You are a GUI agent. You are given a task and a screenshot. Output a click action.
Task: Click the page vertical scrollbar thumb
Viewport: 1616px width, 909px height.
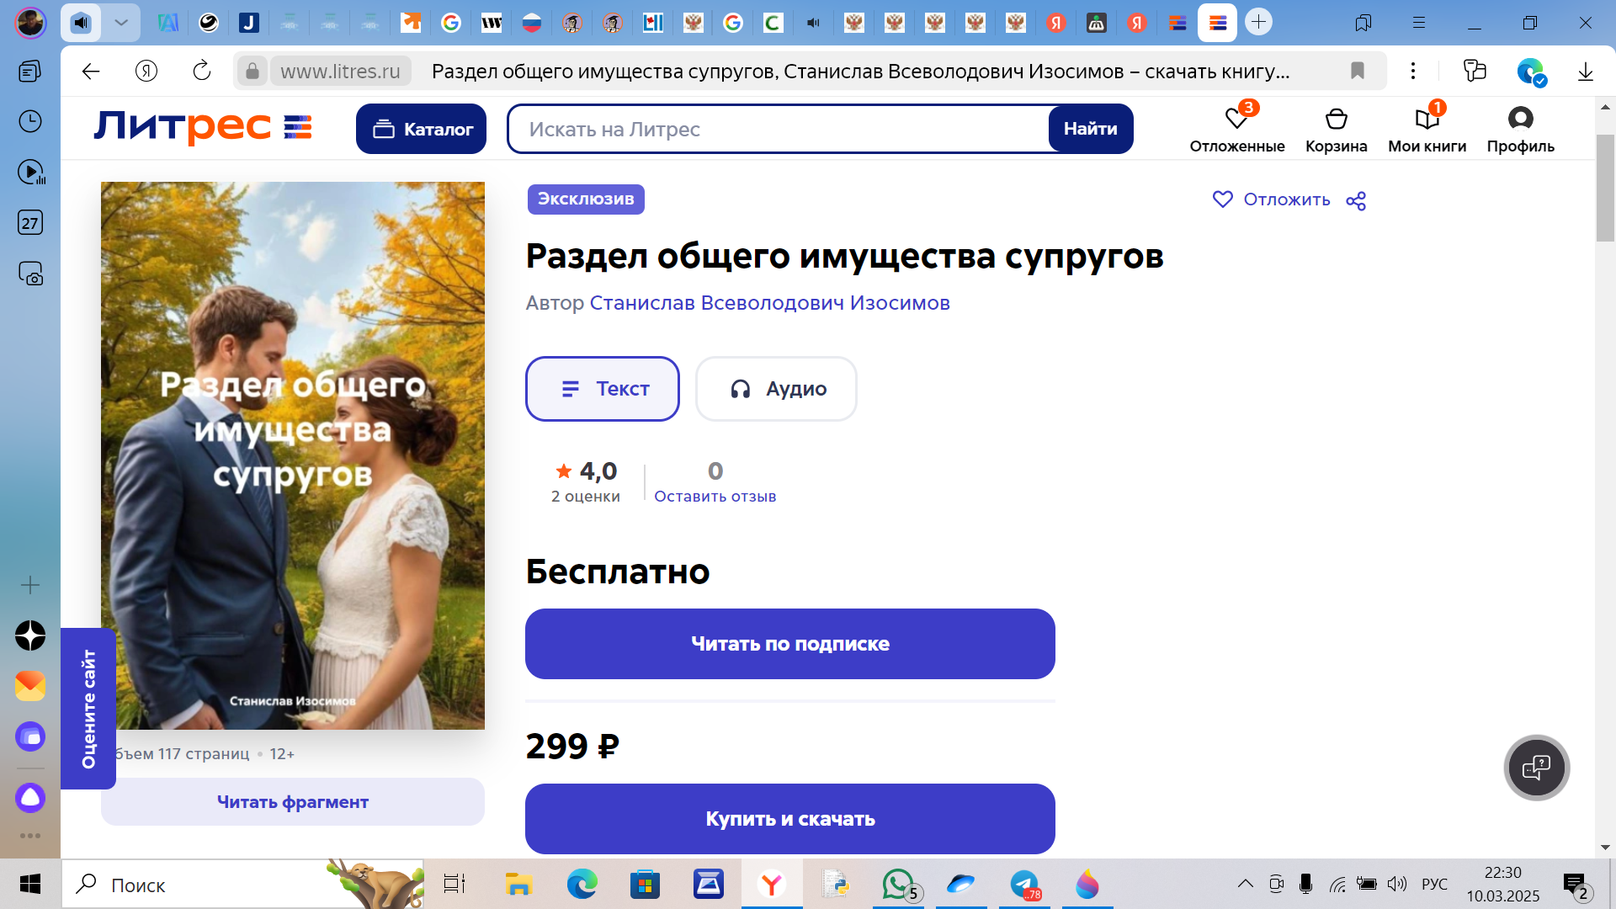pos(1604,187)
